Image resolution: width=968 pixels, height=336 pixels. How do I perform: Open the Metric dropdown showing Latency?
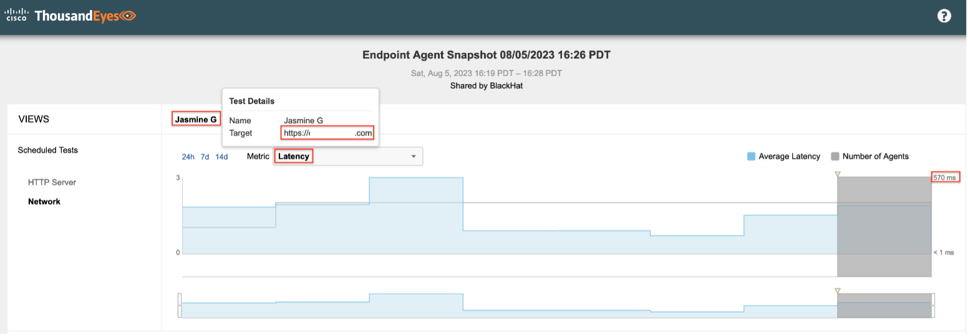(348, 156)
